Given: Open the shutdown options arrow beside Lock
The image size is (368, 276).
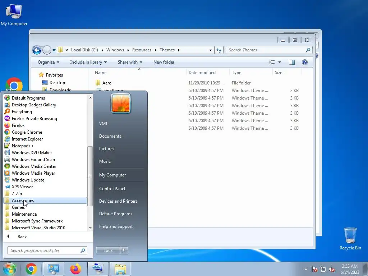Looking at the screenshot, I should (124, 250).
